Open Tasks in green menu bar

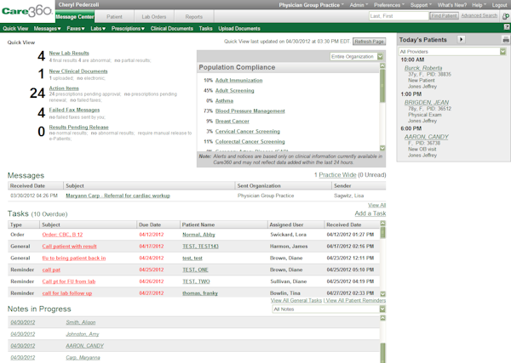coord(205,29)
